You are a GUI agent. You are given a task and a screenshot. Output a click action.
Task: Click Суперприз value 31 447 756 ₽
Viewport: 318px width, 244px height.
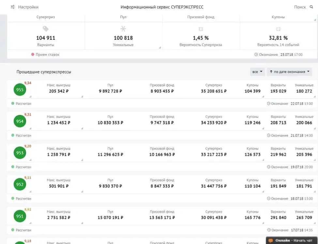tap(214, 186)
